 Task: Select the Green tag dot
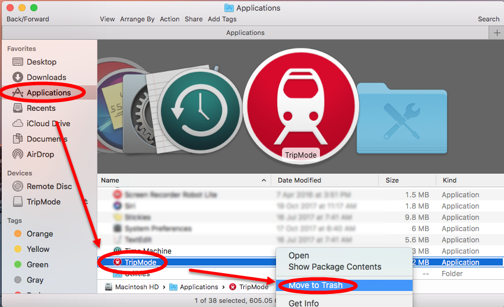(x=18, y=264)
